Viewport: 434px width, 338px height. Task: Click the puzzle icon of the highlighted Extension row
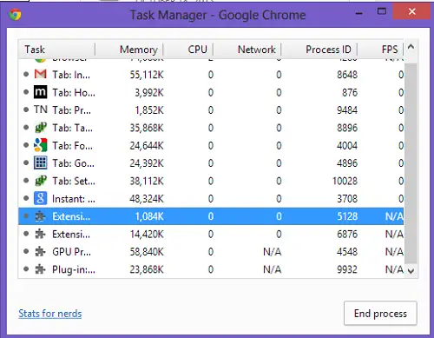(x=40, y=216)
